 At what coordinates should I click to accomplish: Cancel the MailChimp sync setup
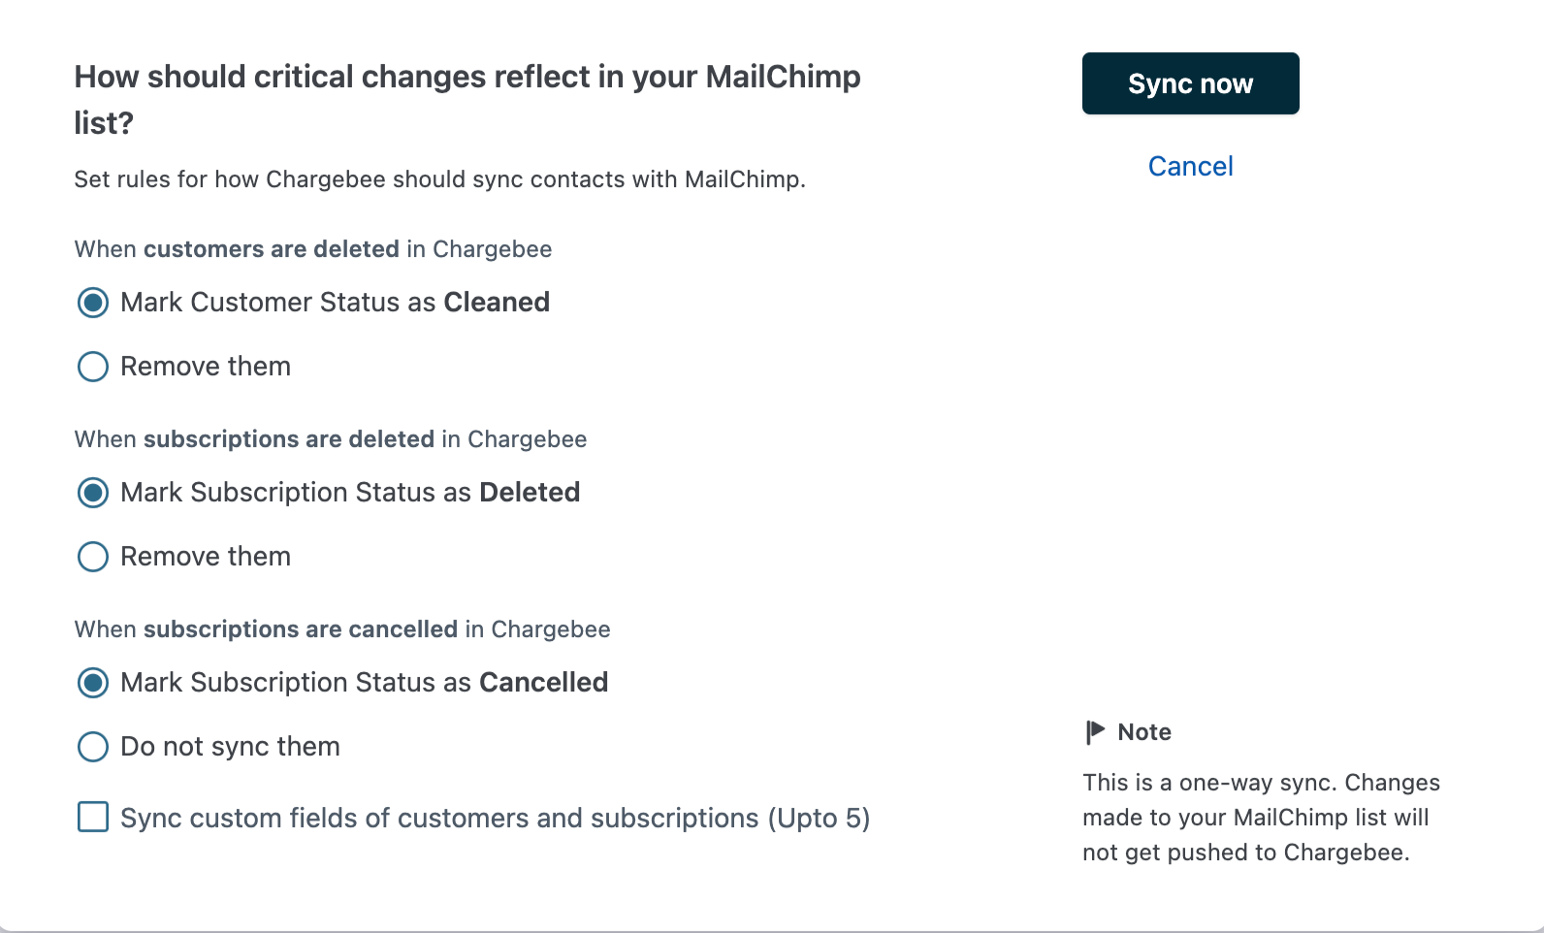(1190, 166)
